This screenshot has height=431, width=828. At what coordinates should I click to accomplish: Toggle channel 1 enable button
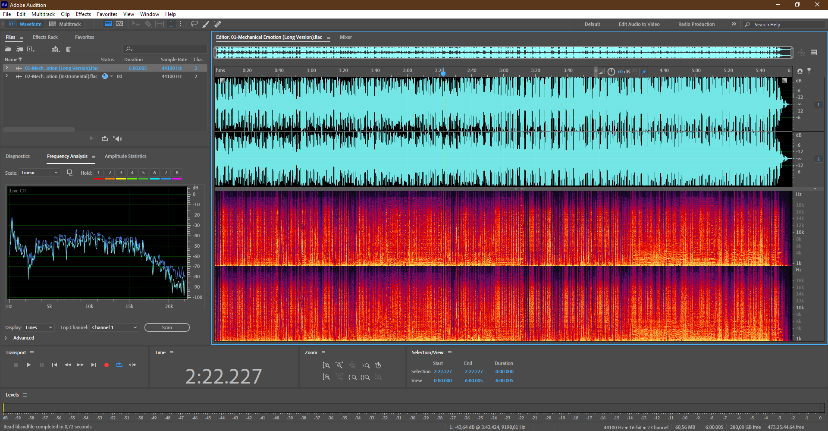pos(818,104)
